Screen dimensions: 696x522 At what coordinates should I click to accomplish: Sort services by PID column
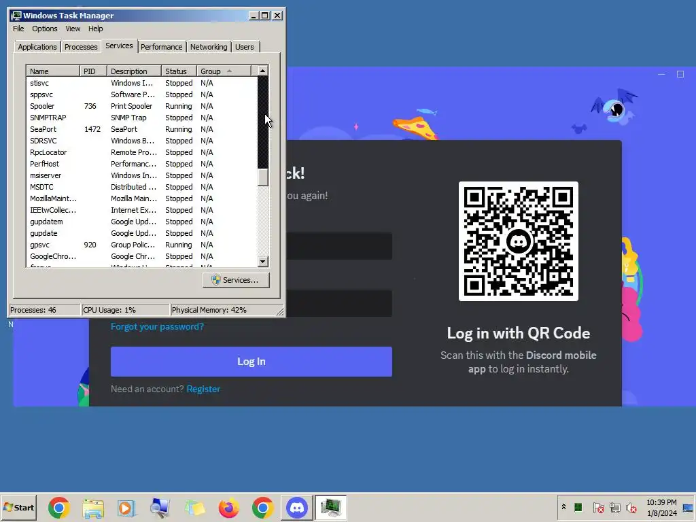[93, 71]
